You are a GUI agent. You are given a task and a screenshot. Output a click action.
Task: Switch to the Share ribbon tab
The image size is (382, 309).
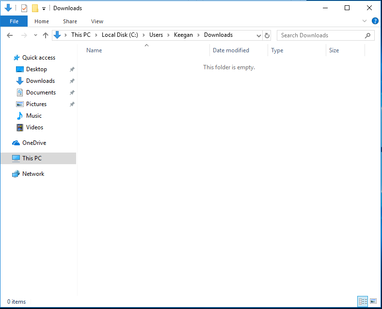click(70, 21)
